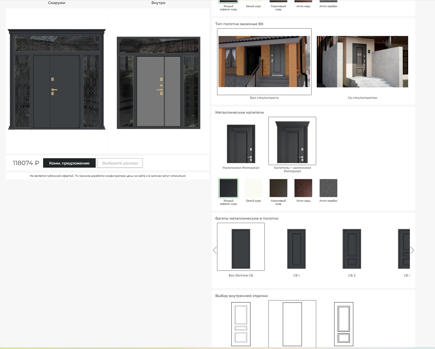Select two-panel interior finish door icon
Screen dimensions: 435x349
pyautogui.click(x=344, y=324)
